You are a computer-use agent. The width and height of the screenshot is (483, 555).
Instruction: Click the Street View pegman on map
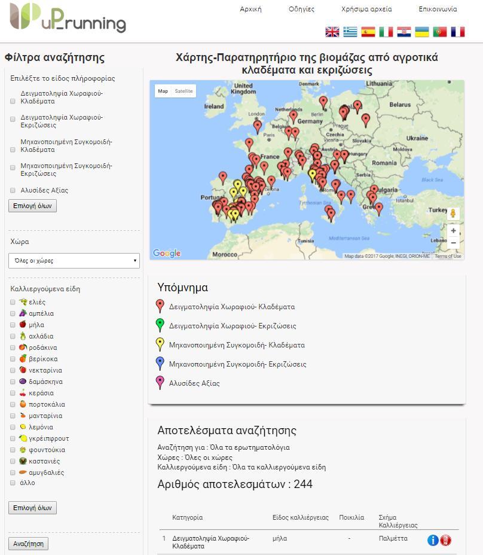pos(453,214)
